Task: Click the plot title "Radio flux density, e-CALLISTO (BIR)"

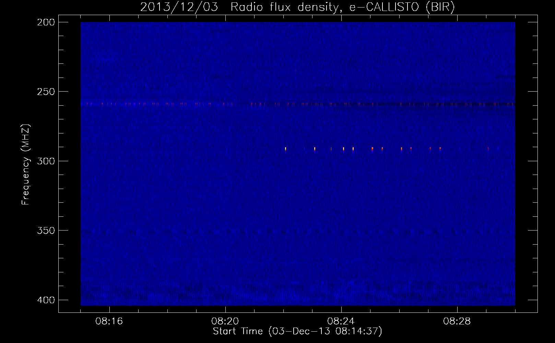Action: (343, 7)
